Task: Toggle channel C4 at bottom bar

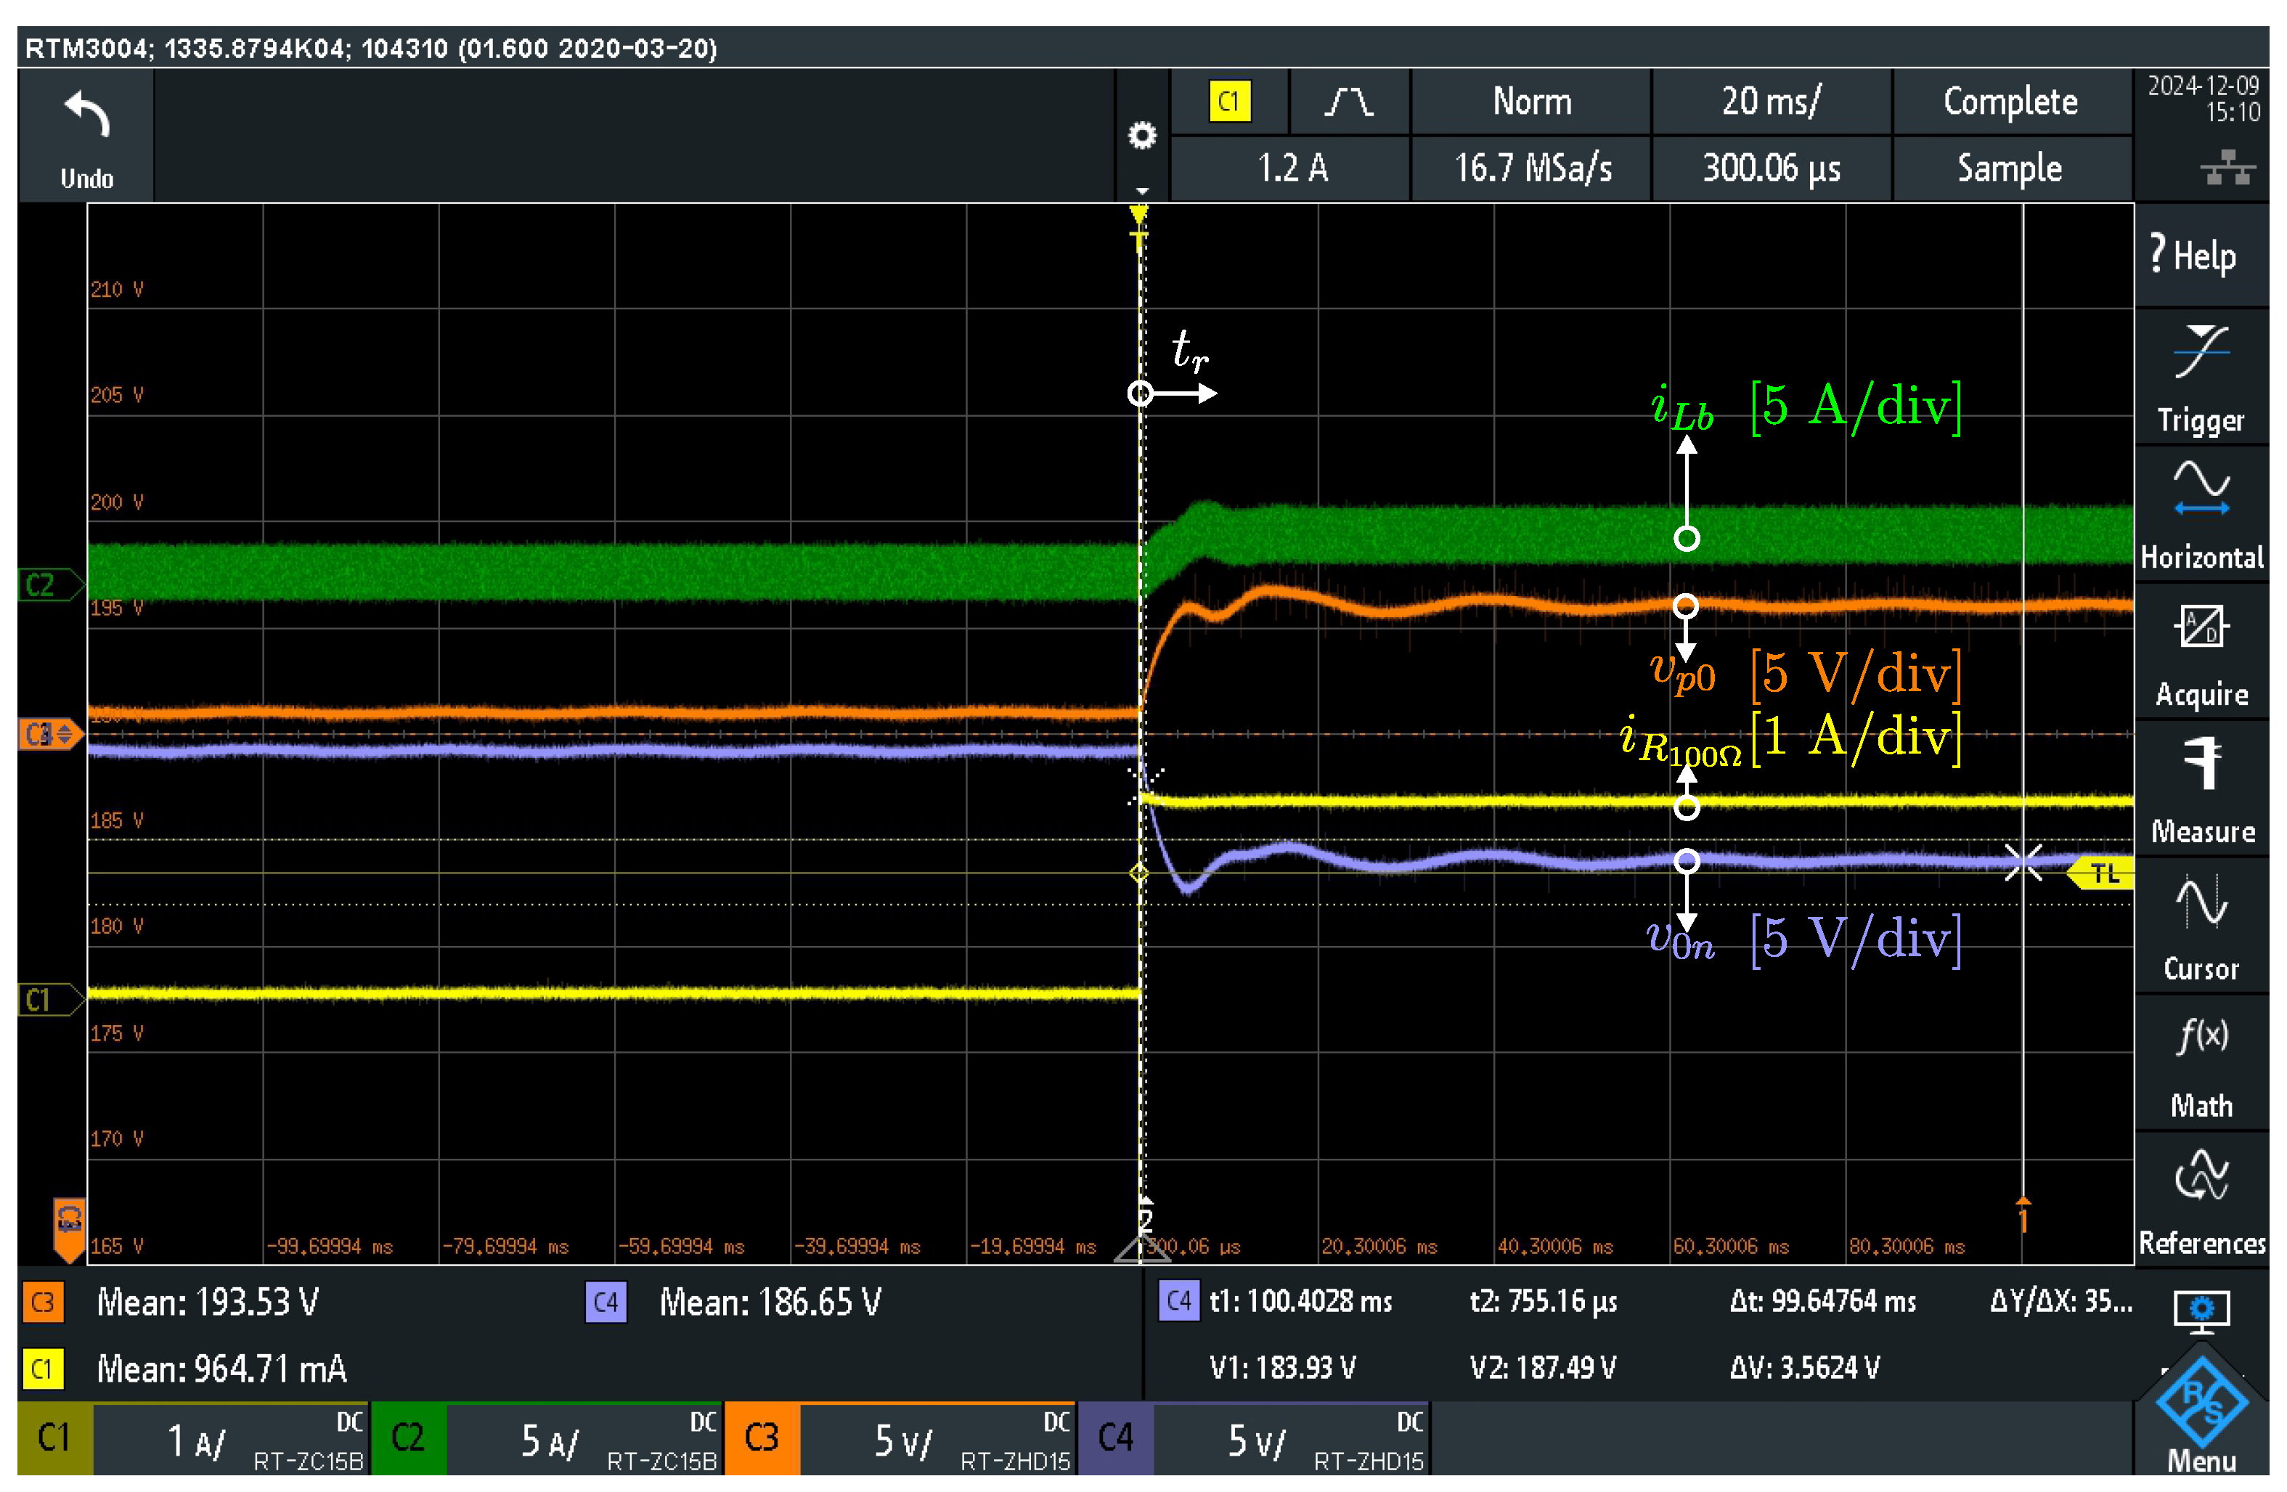Action: tap(1116, 1438)
